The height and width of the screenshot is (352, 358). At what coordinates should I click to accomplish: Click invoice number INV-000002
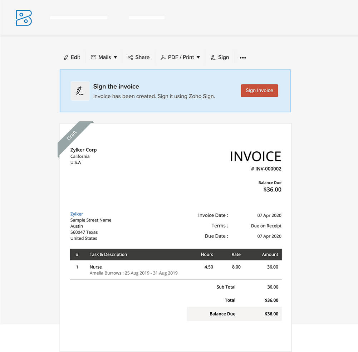[266, 169]
